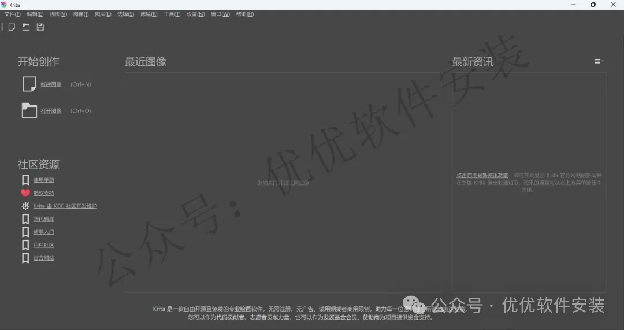
Task: Open the 选择(S) menu
Action: (125, 14)
